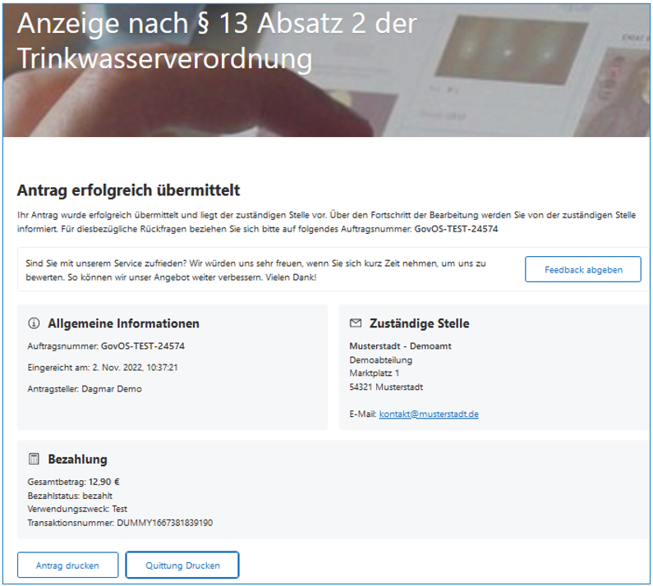
Task: Click the Antragsteller Dagmar Demo text
Action: point(85,389)
